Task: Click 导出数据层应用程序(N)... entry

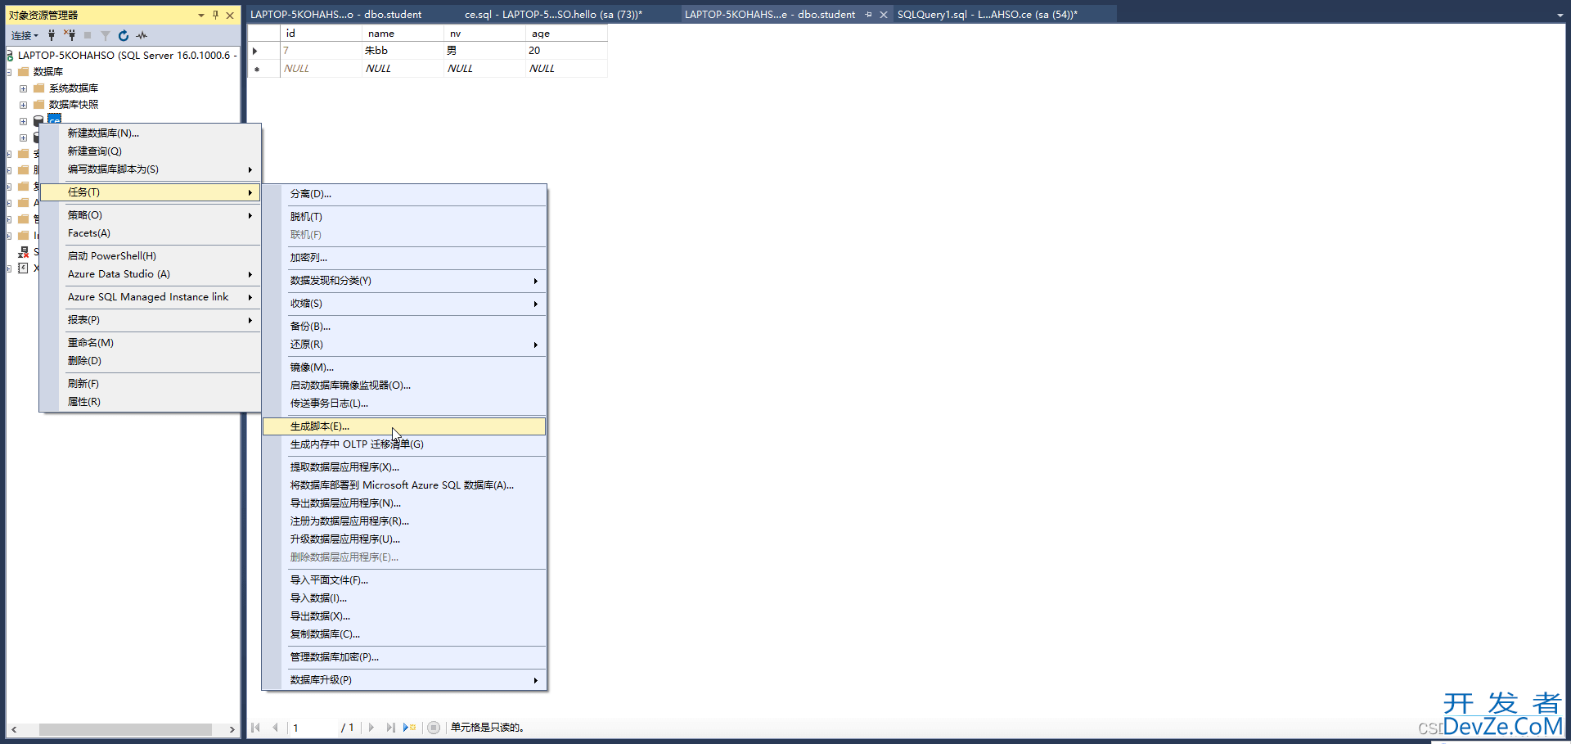Action: [x=404, y=503]
